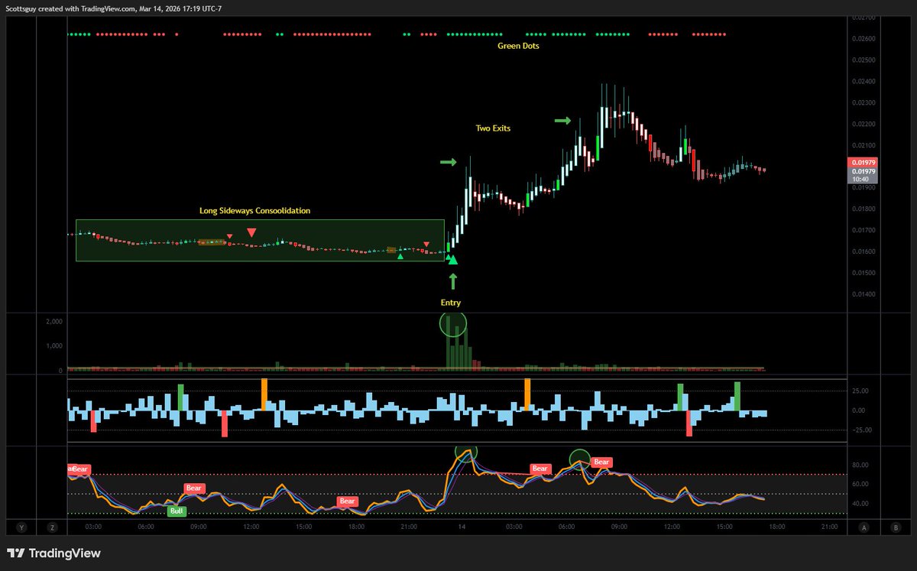The width and height of the screenshot is (917, 571).
Task: Select the Y quick-access button on the time axis
Action: tap(21, 527)
